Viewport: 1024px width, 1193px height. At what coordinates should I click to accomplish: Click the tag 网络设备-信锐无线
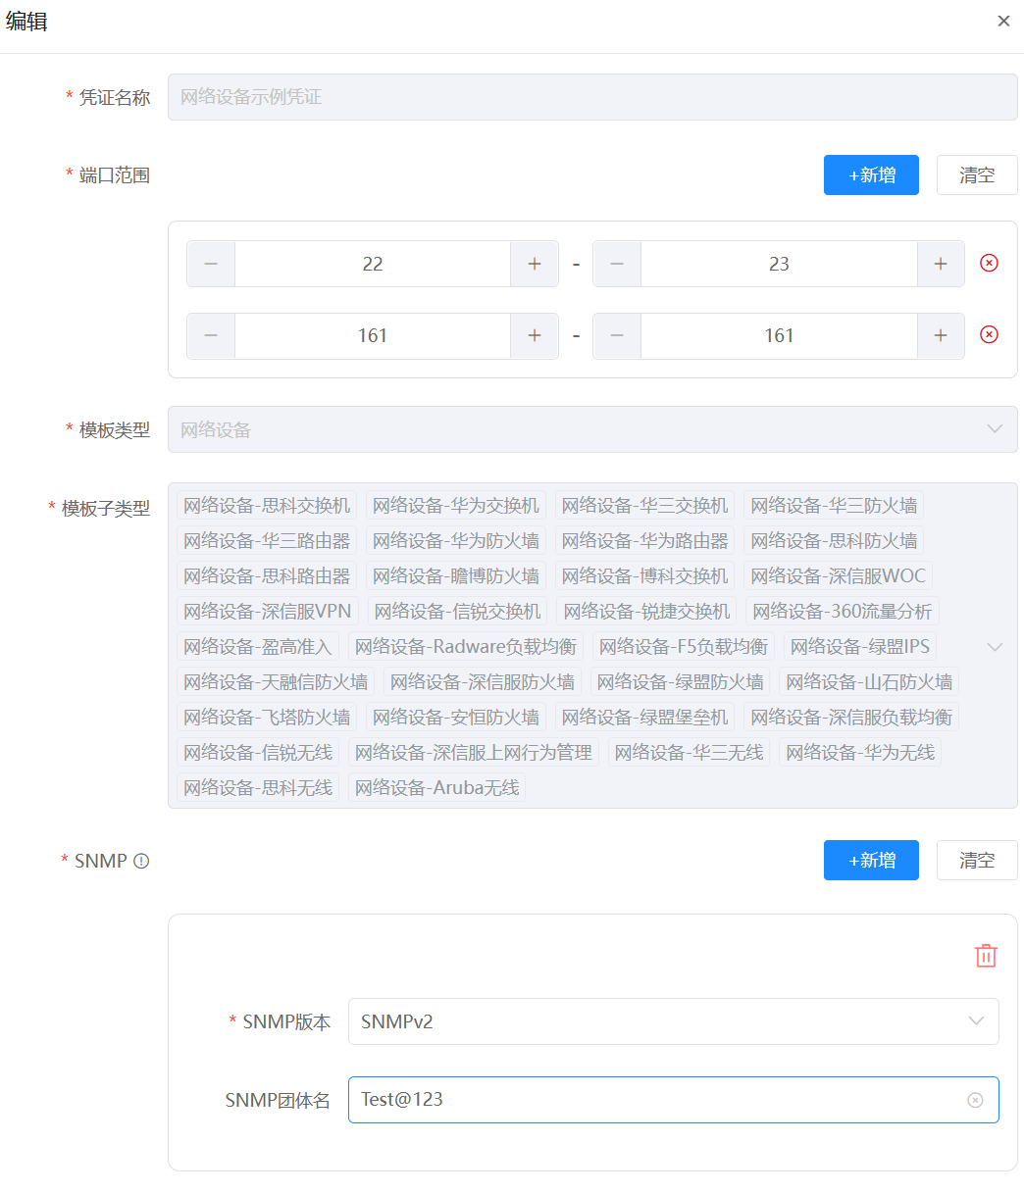coord(258,753)
